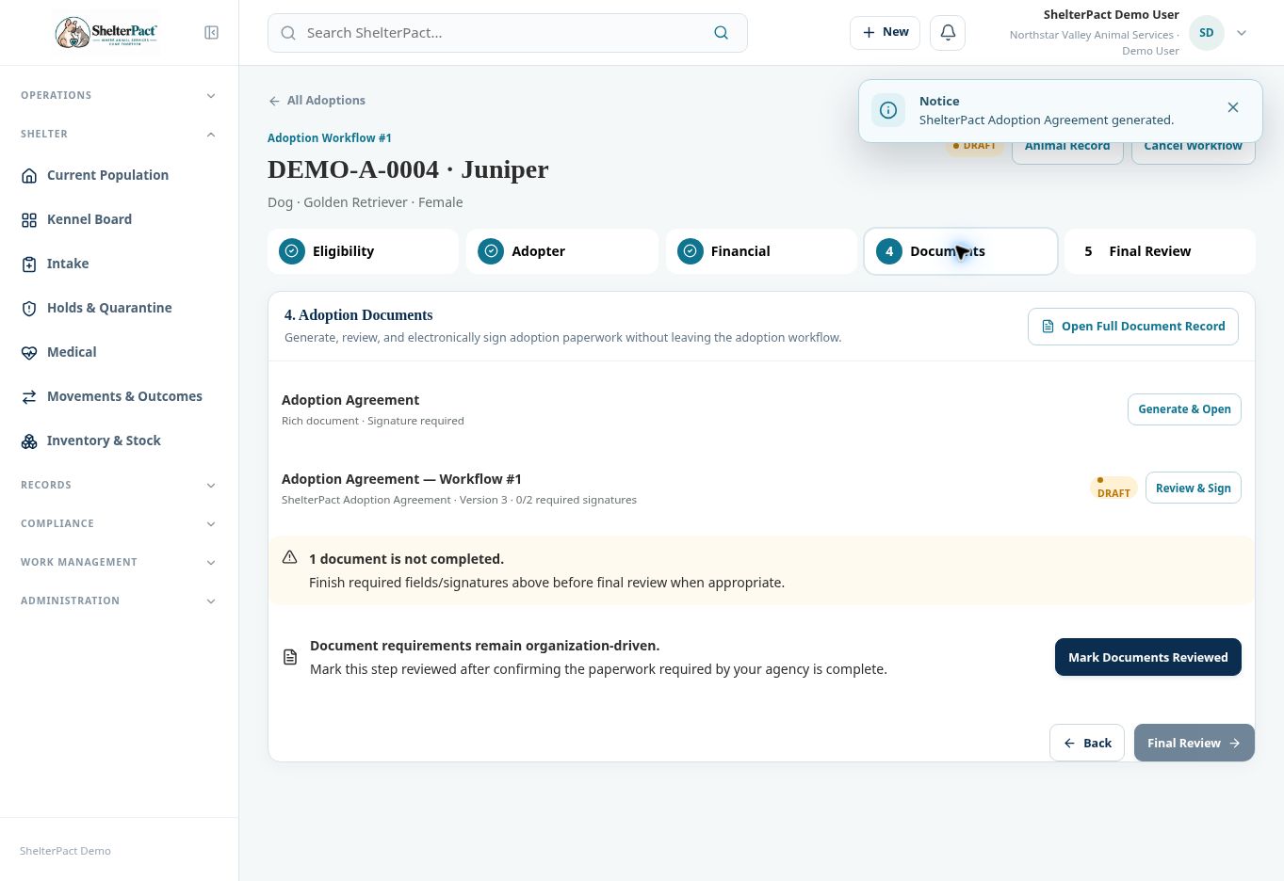This screenshot has width=1284, height=881.
Task: Click the SD user avatar
Action: 1206,33
